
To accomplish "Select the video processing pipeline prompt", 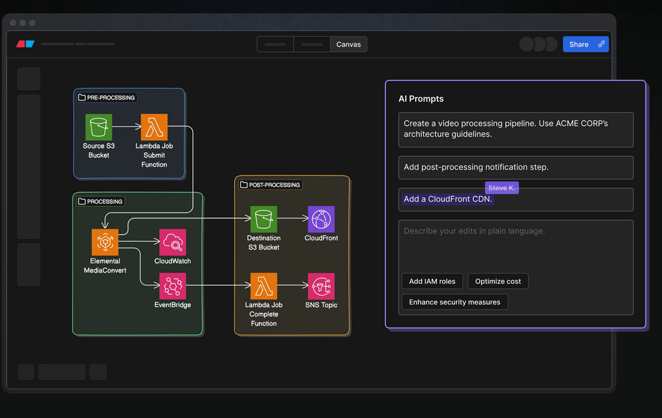I will pos(516,130).
